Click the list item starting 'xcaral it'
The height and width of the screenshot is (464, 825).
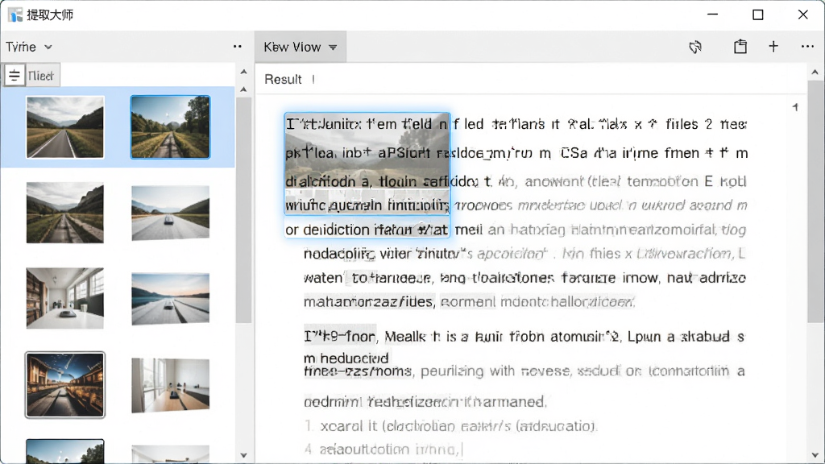(x=450, y=425)
